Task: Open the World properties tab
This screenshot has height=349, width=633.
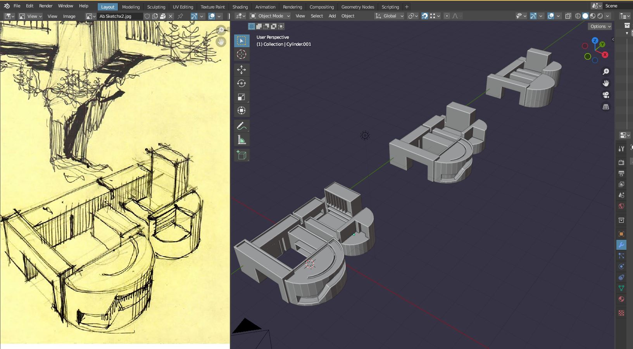Action: click(x=621, y=206)
